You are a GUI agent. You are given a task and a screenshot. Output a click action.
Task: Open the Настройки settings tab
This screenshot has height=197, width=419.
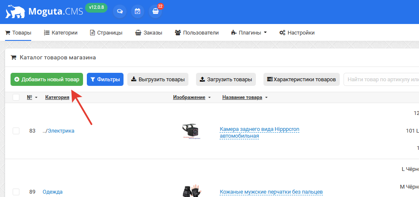(297, 33)
